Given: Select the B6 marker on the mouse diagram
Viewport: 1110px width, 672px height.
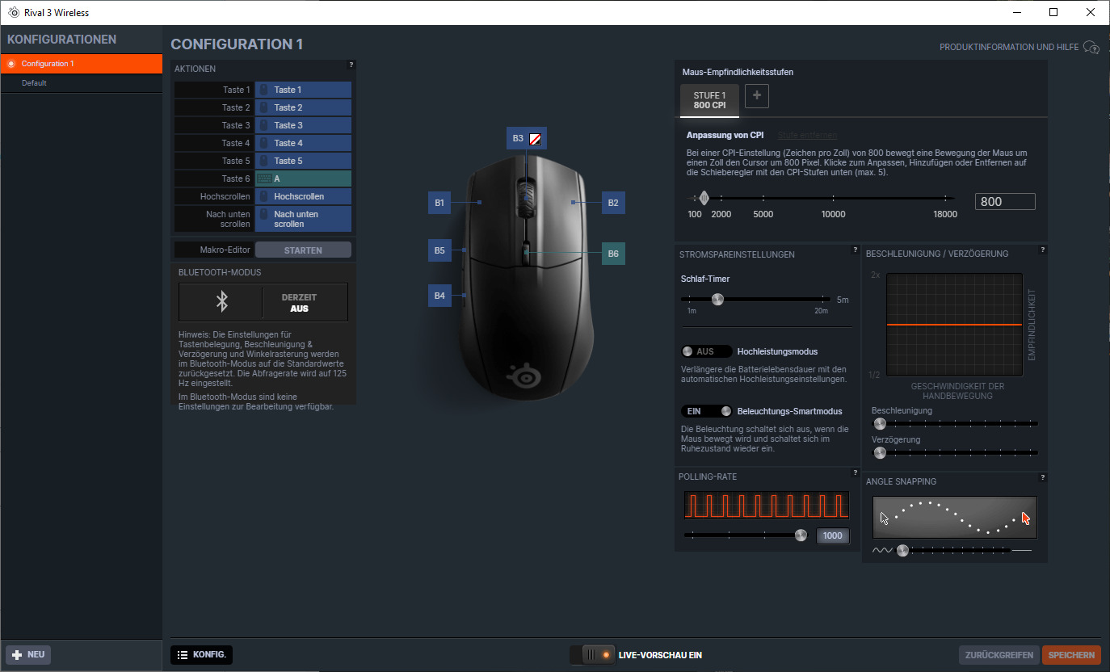Looking at the screenshot, I should click(613, 254).
